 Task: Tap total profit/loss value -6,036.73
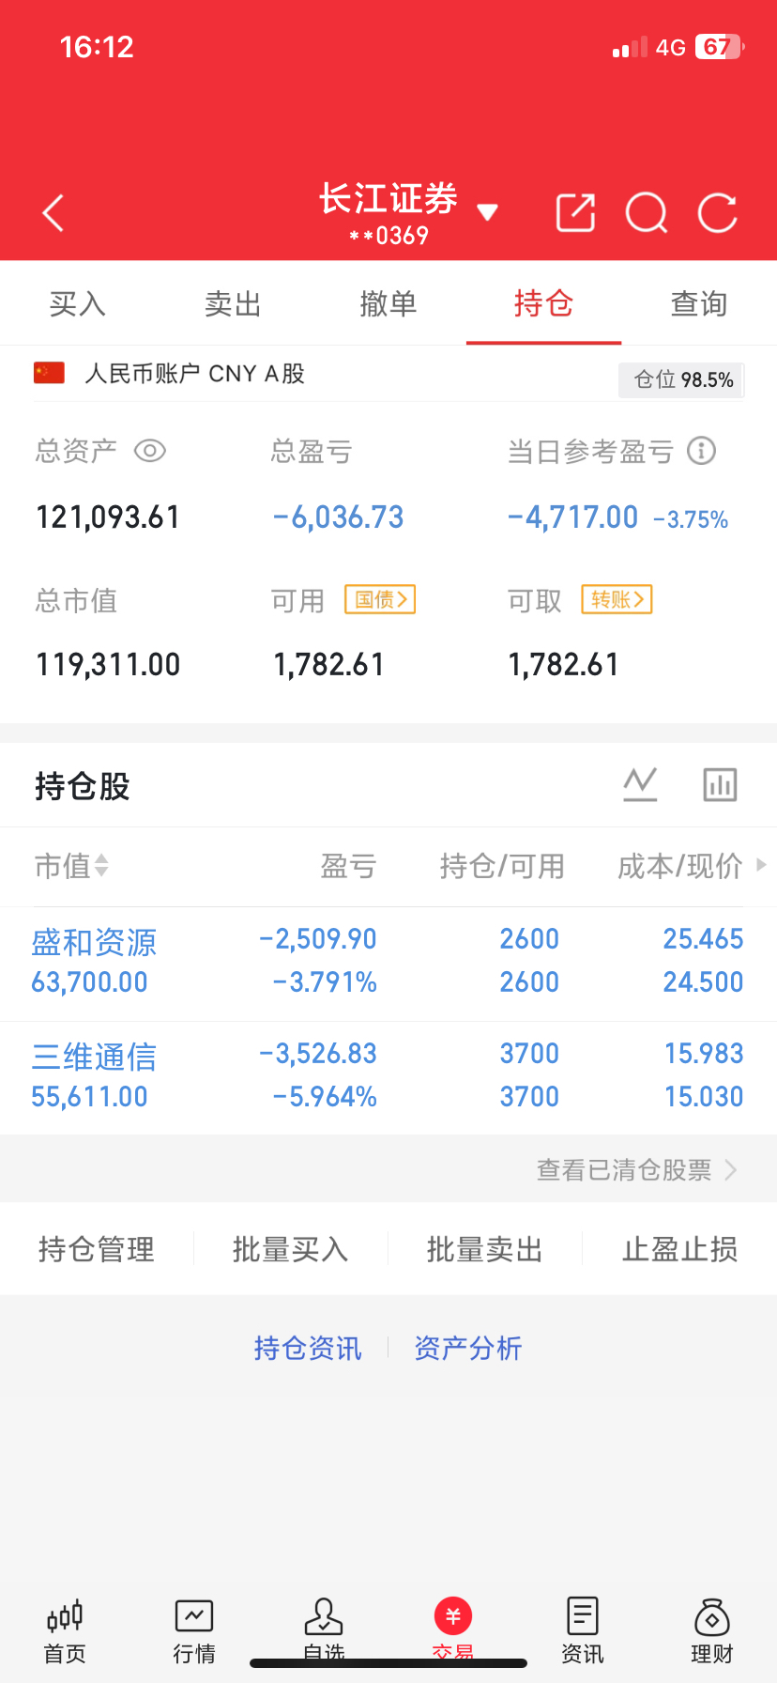click(x=338, y=517)
